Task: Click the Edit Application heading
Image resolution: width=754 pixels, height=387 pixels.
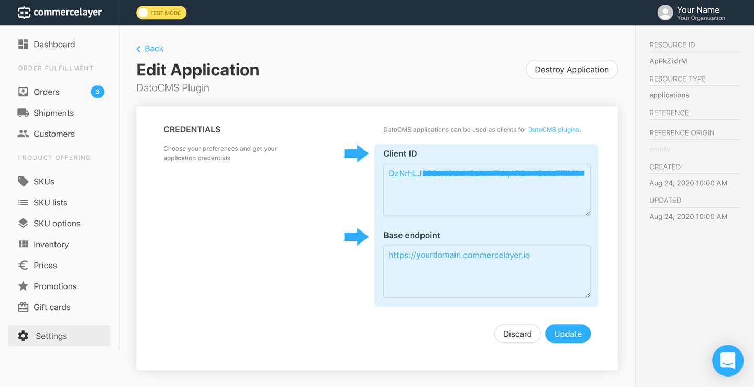Action: (x=198, y=70)
